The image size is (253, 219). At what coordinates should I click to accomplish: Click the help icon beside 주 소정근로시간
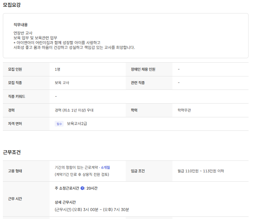tap(82, 188)
